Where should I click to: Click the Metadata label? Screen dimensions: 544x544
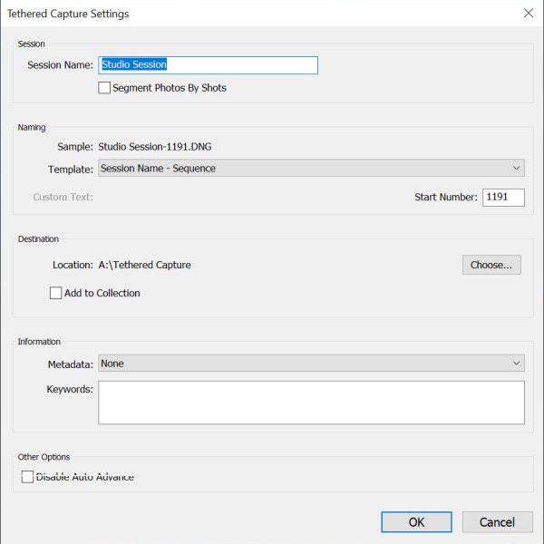click(70, 364)
